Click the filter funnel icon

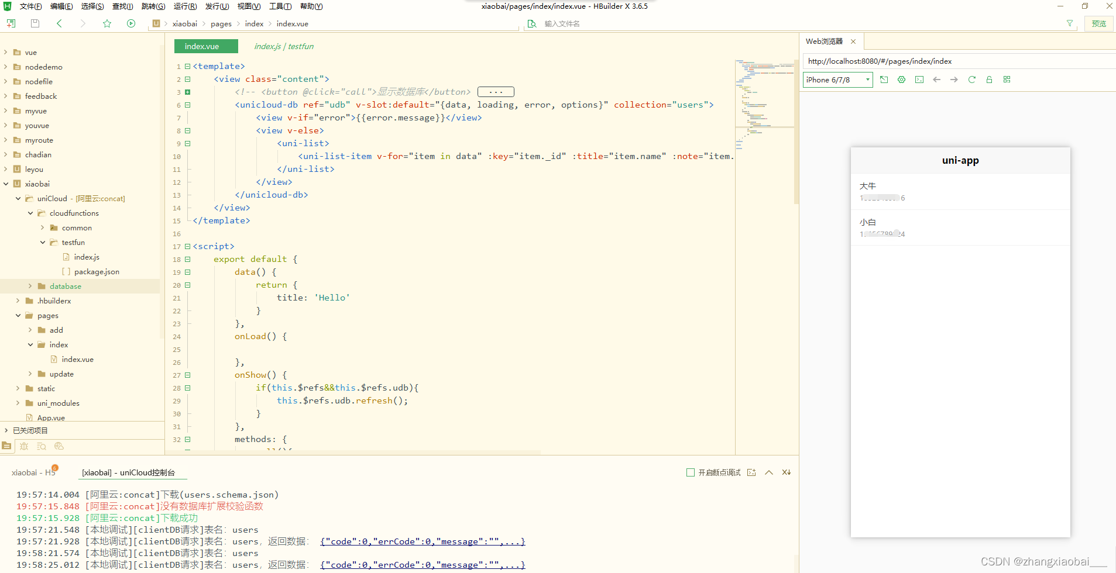(x=1070, y=23)
